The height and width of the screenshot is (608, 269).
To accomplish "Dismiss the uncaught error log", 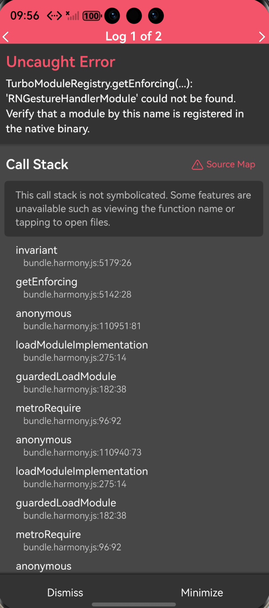I will (x=65, y=592).
